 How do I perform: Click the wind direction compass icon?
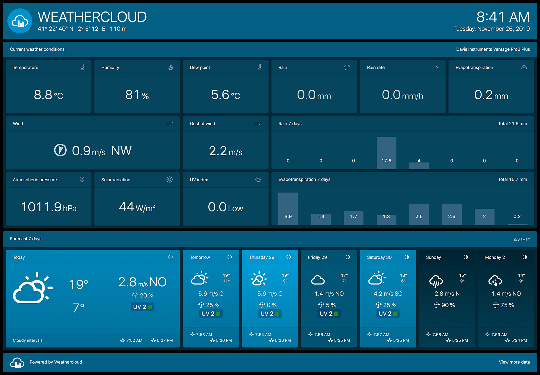[60, 150]
